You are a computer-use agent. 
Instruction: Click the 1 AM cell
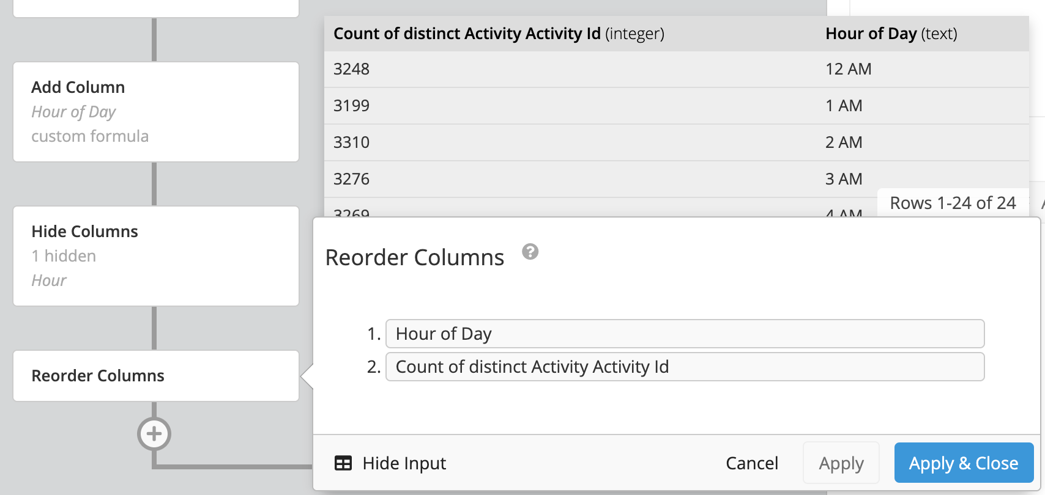(x=844, y=106)
